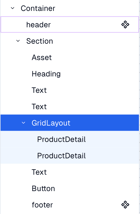Click the footer component symbol icon
140x214 pixels.
[125, 205]
